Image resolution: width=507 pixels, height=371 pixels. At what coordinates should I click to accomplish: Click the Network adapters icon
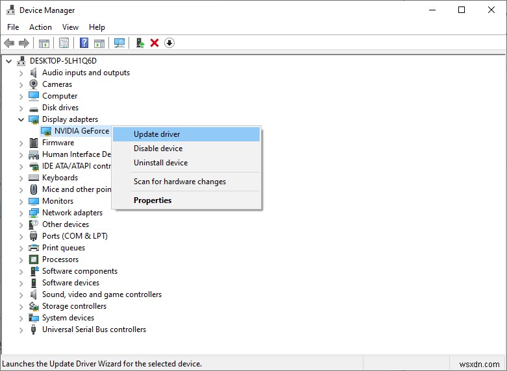[34, 213]
